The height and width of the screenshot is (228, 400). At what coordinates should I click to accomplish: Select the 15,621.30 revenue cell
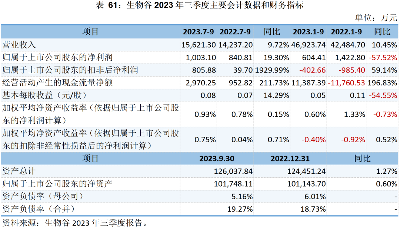[199, 45]
